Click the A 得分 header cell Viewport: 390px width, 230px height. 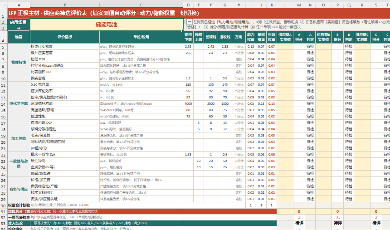click(299, 37)
